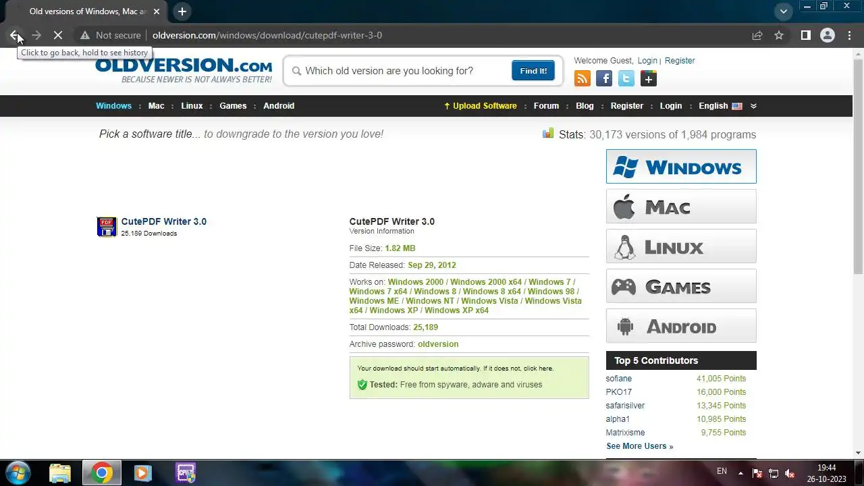Click the EN language indicator
This screenshot has height=486, width=864.
click(x=722, y=471)
